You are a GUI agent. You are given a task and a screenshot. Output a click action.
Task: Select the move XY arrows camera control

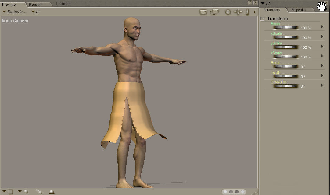238,12
